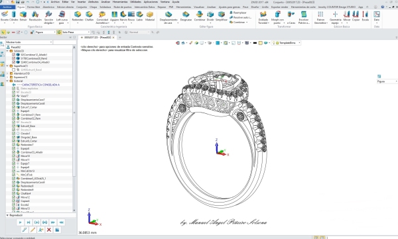Click the Mover tool icon
Screen dimensions: 398x239
point(347,15)
